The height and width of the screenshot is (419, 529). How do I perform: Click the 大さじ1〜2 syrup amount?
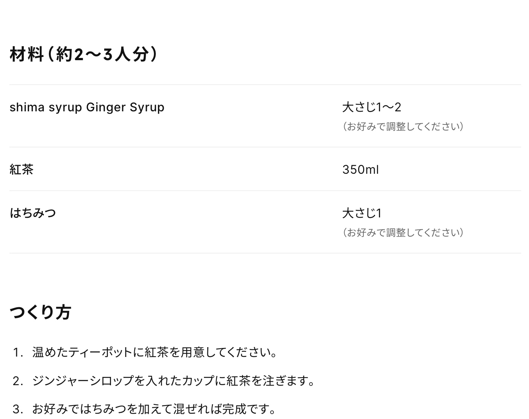(x=372, y=107)
